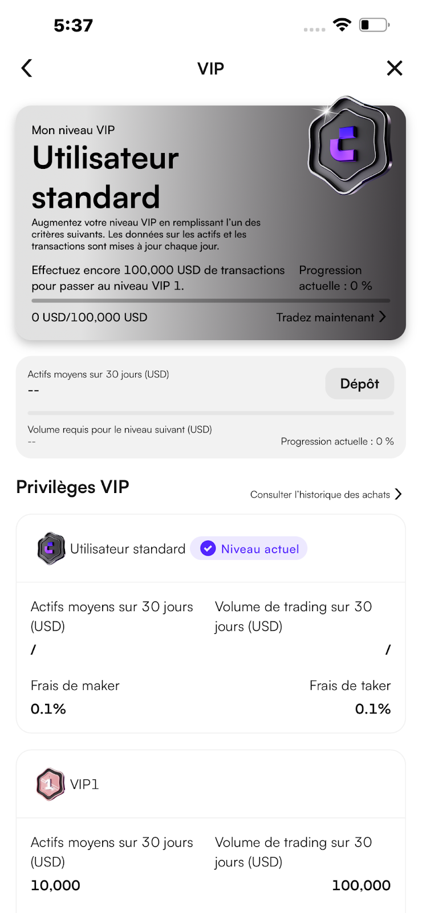The image size is (422, 913).
Task: Open Consulter l'historique des achats
Action: [x=320, y=494]
